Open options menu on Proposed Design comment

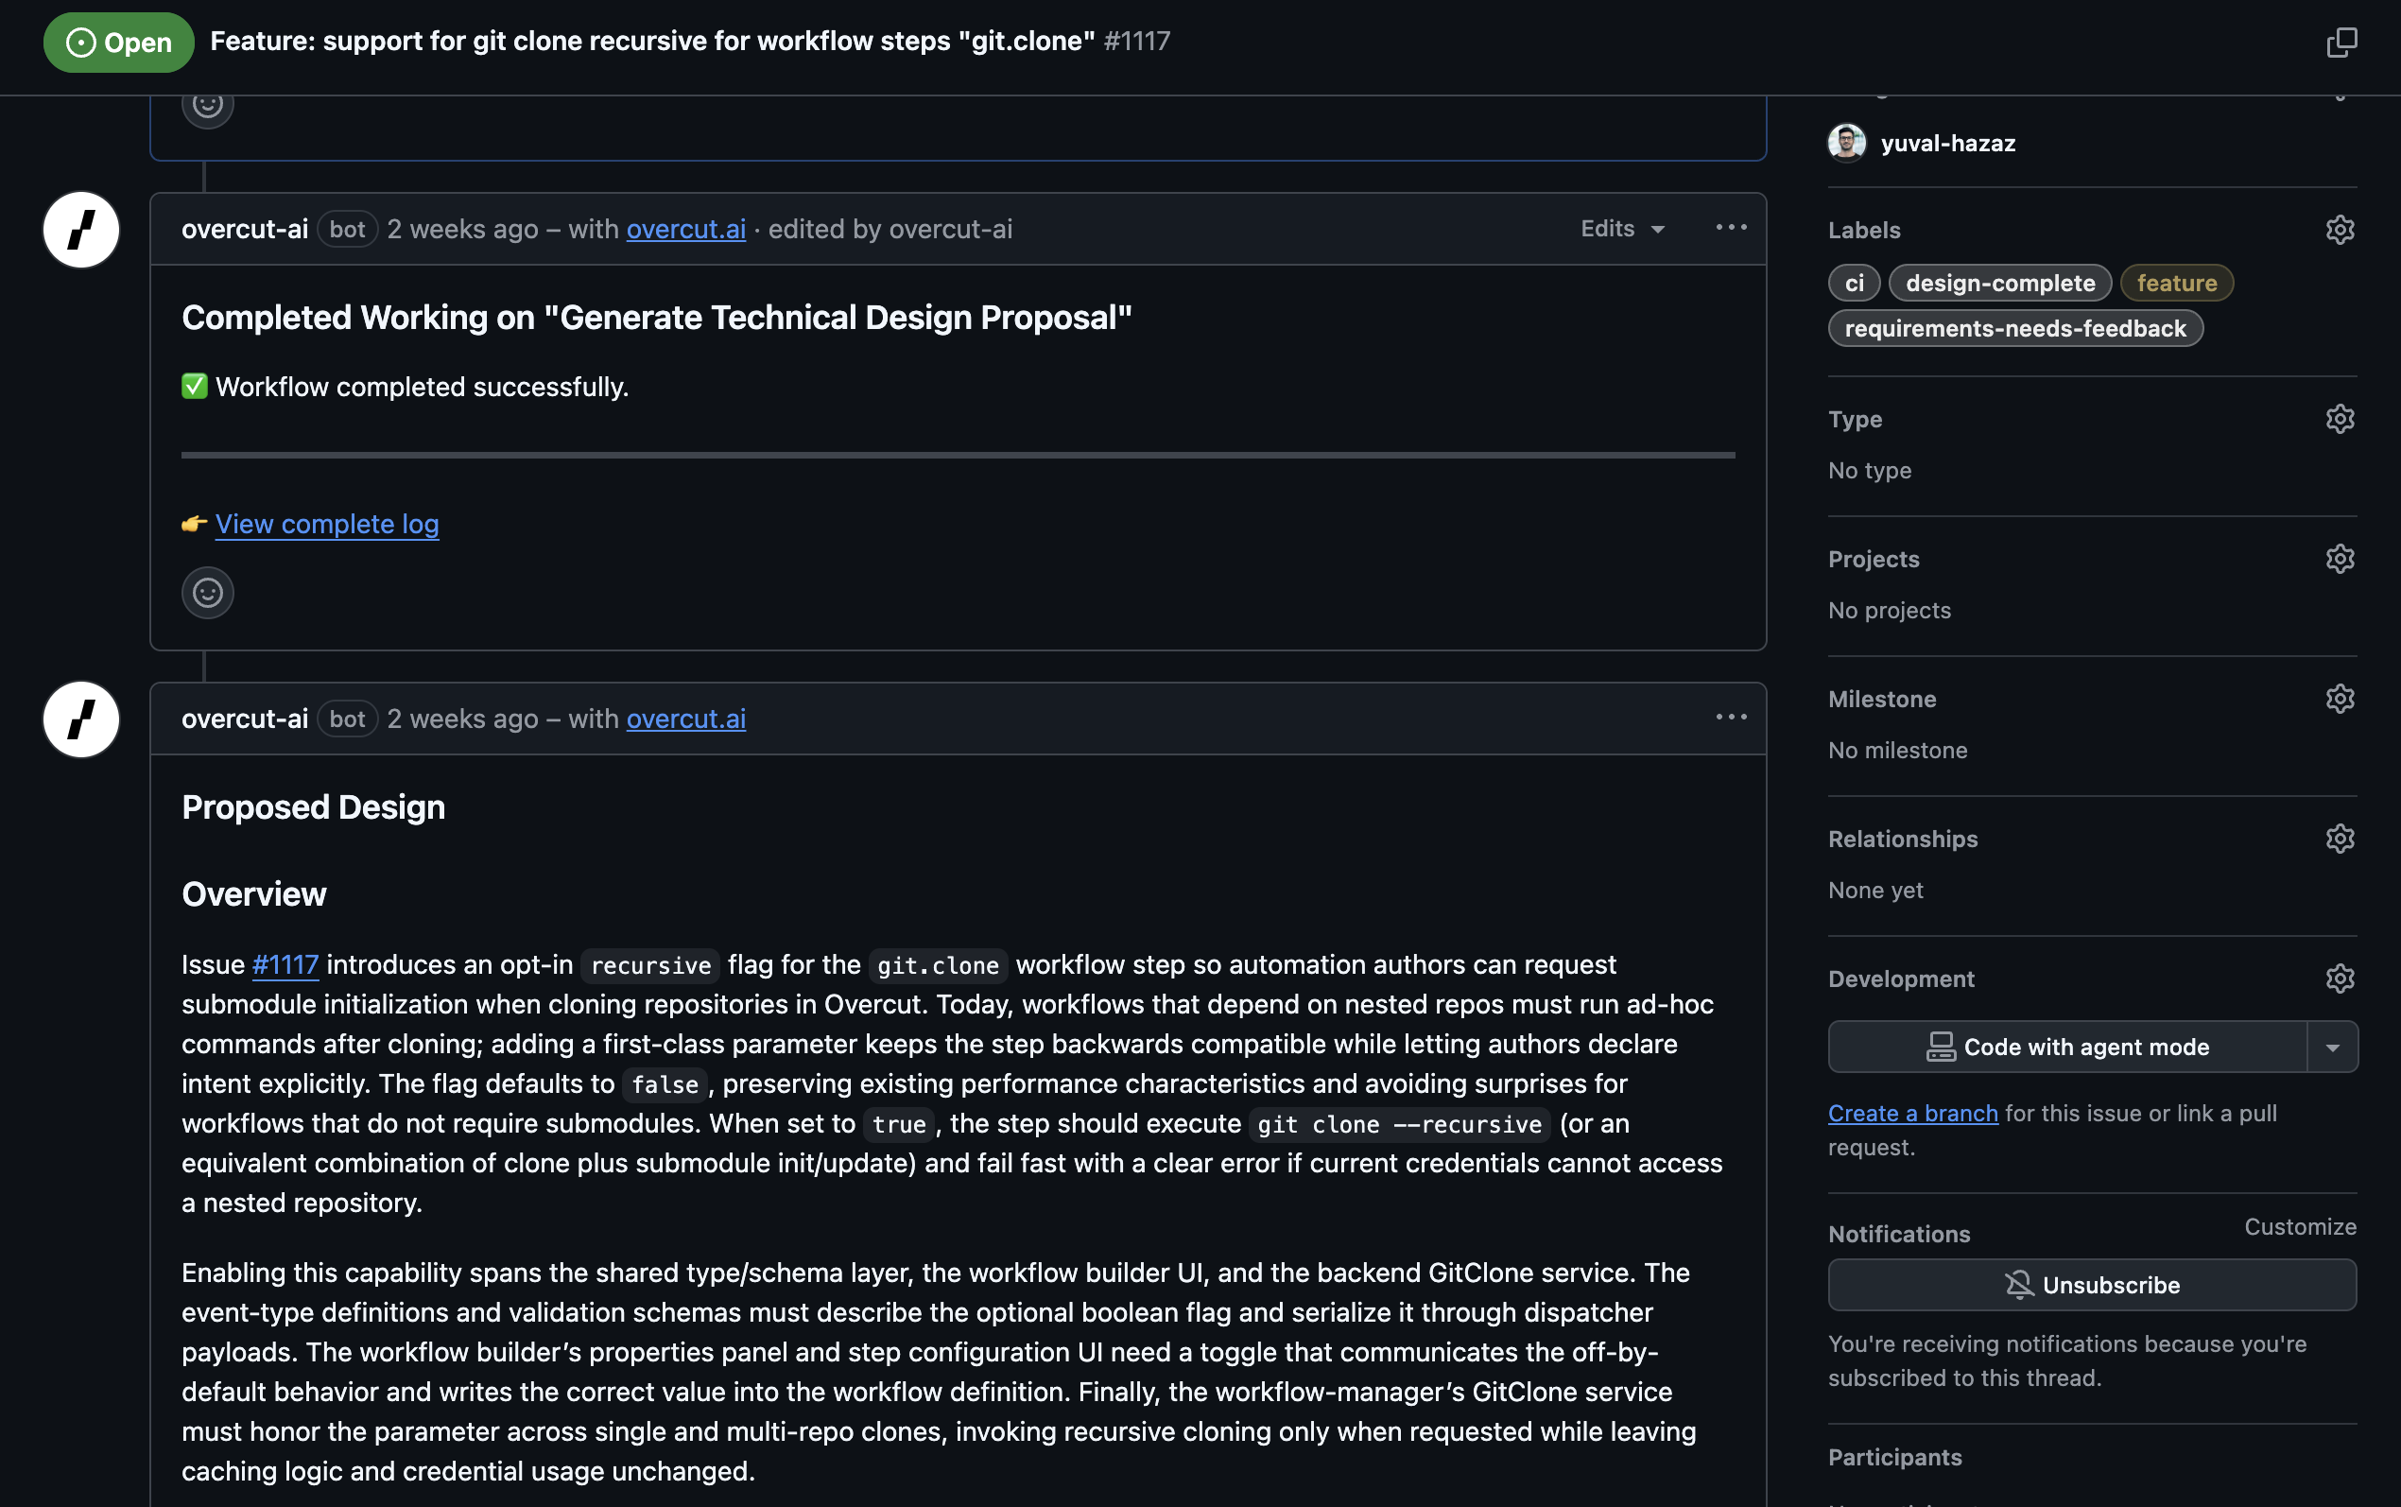(x=1731, y=718)
